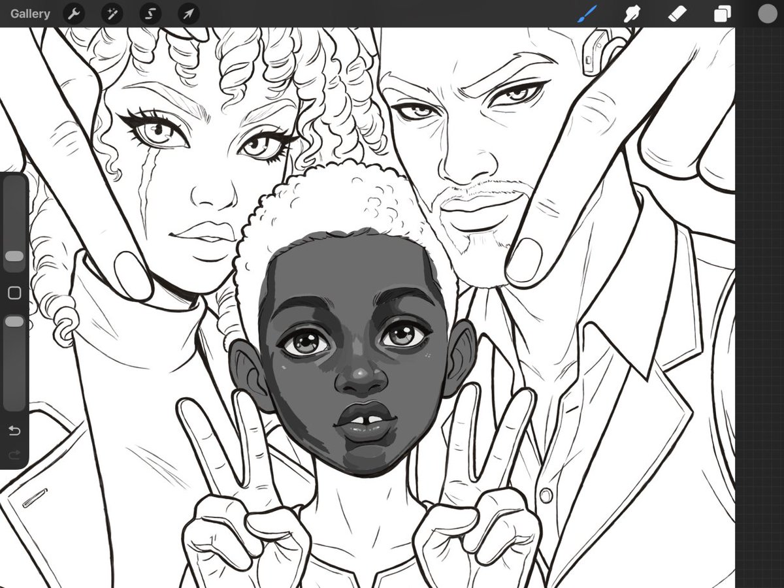The image size is (784, 588).
Task: Select the Eraser tool
Action: (x=677, y=14)
